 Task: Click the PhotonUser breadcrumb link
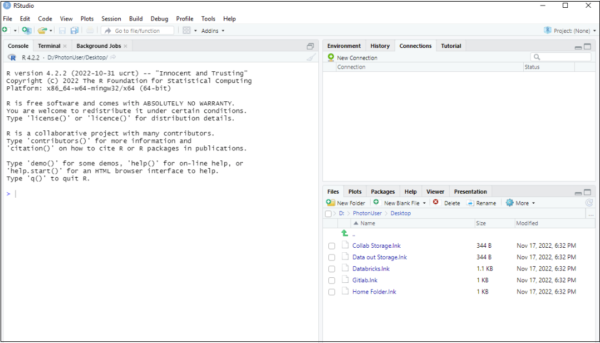click(x=367, y=213)
